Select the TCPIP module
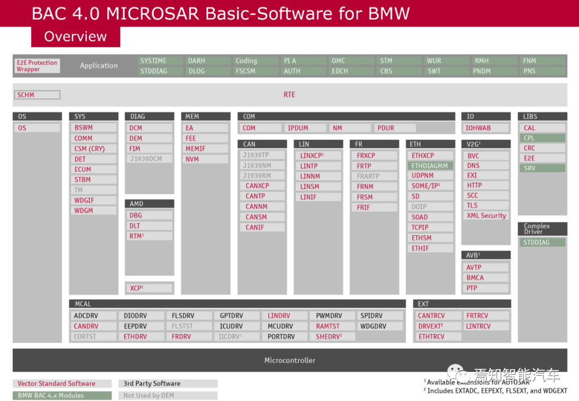Viewport: 579px width, 401px height. [430, 227]
